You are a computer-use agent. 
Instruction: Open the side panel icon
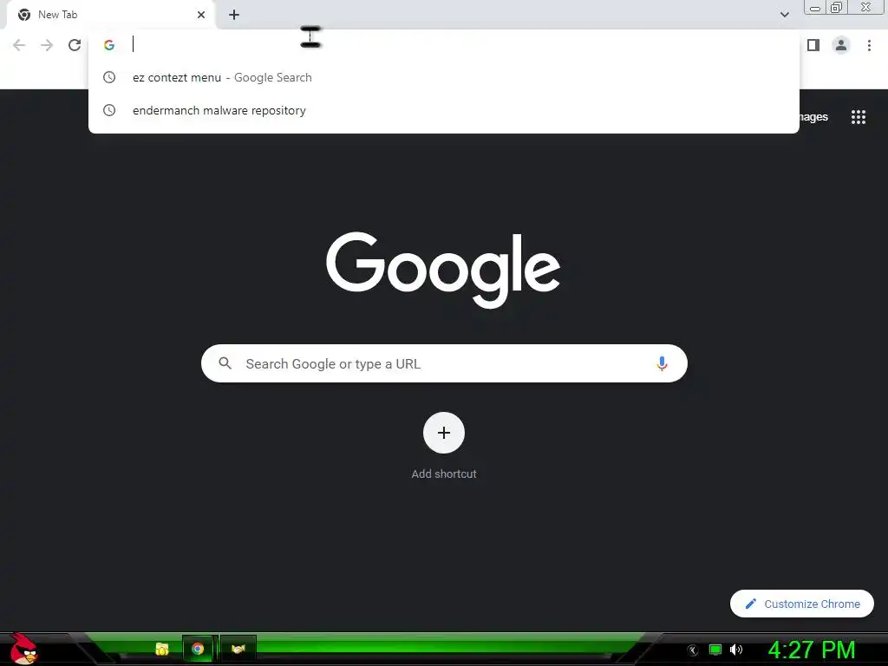click(813, 45)
